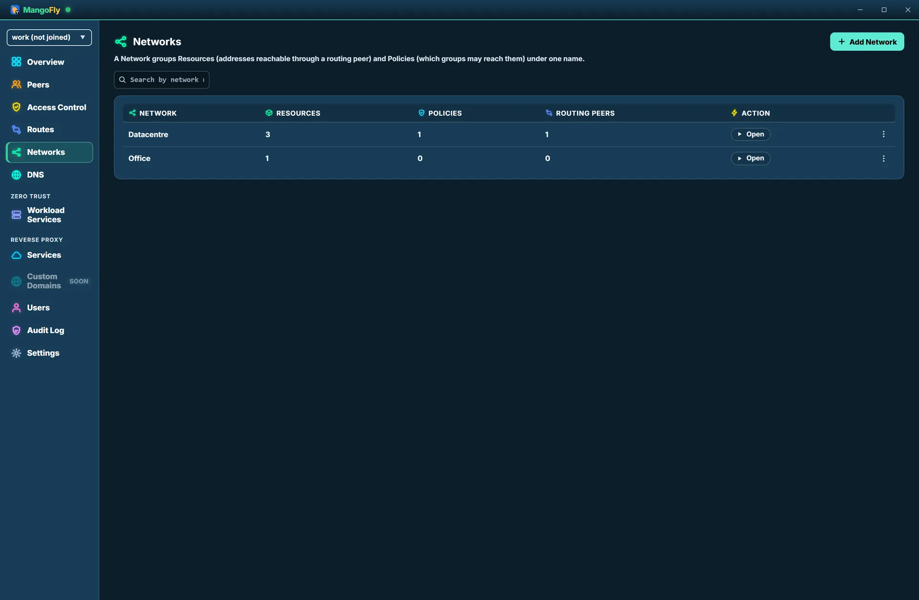Click the Datacentre network name
919x600 pixels.
point(148,134)
